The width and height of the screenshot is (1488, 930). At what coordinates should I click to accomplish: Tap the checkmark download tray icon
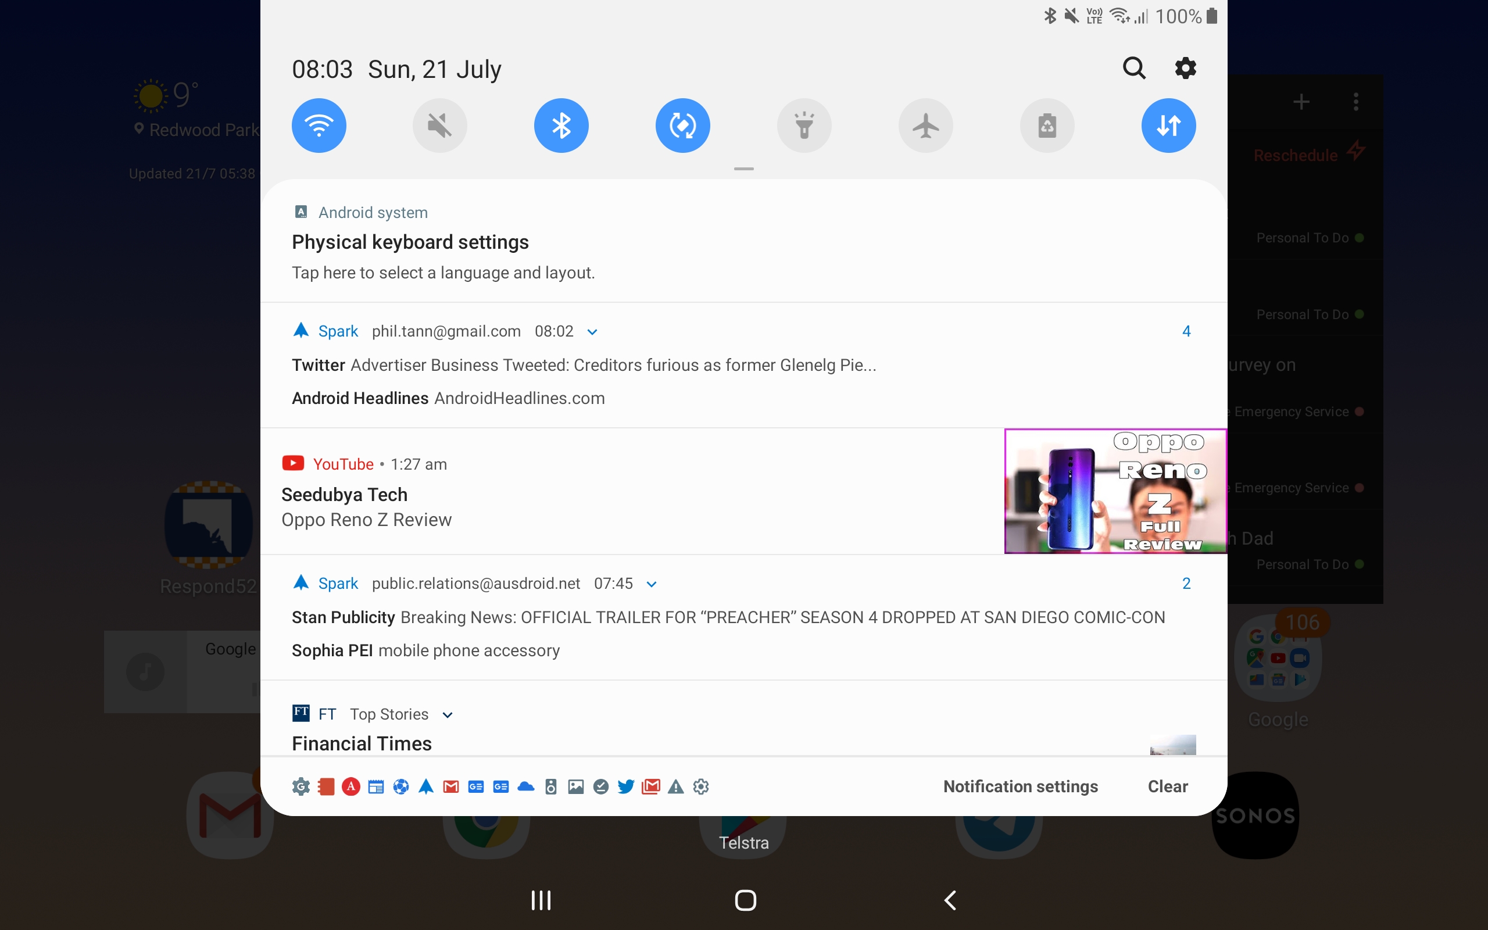click(x=601, y=786)
